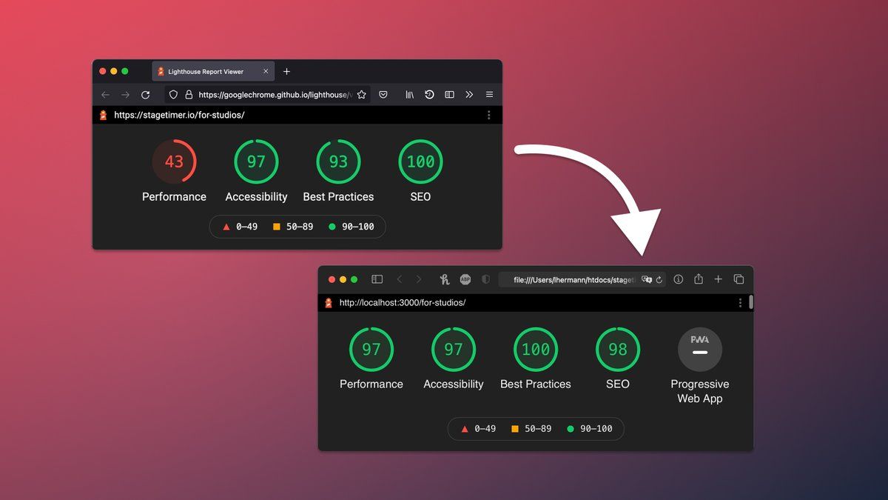
Task: Reload the page in the Firefox window
Action: point(145,95)
